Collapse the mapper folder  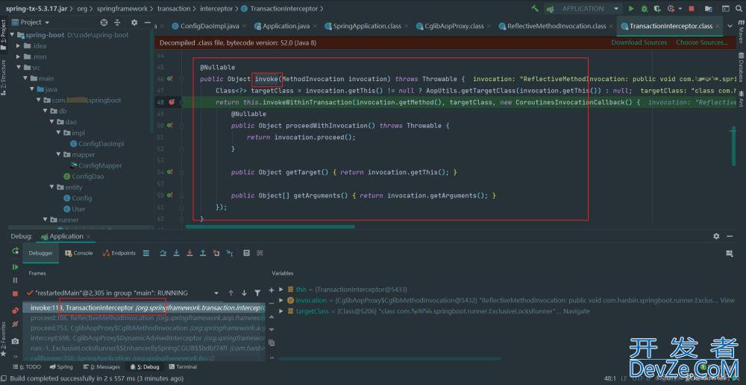(x=58, y=155)
